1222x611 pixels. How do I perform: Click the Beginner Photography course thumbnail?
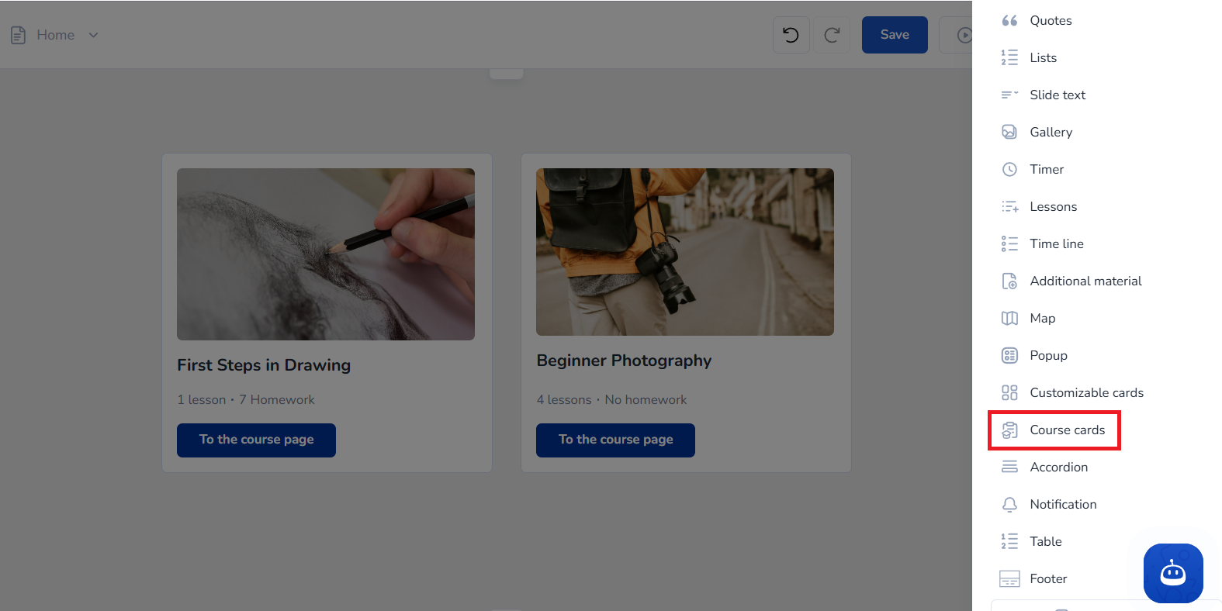684,252
